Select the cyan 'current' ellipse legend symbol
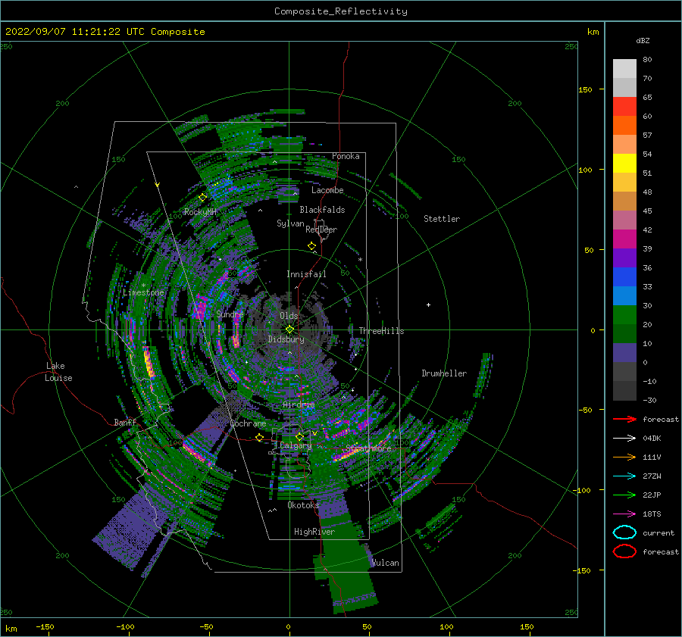This screenshot has height=637, width=682. pos(624,532)
